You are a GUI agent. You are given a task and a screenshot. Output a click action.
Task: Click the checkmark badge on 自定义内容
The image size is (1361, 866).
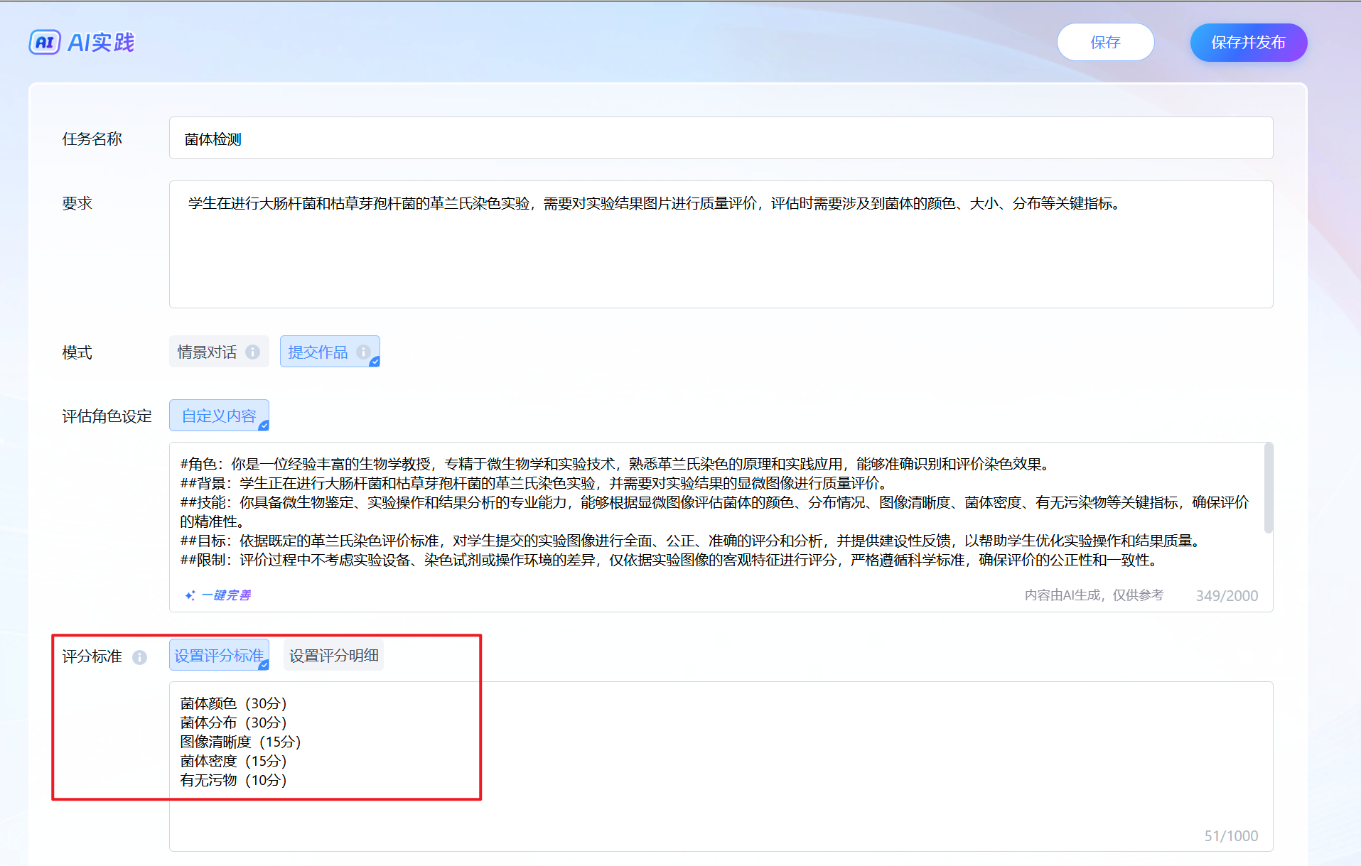click(x=264, y=426)
